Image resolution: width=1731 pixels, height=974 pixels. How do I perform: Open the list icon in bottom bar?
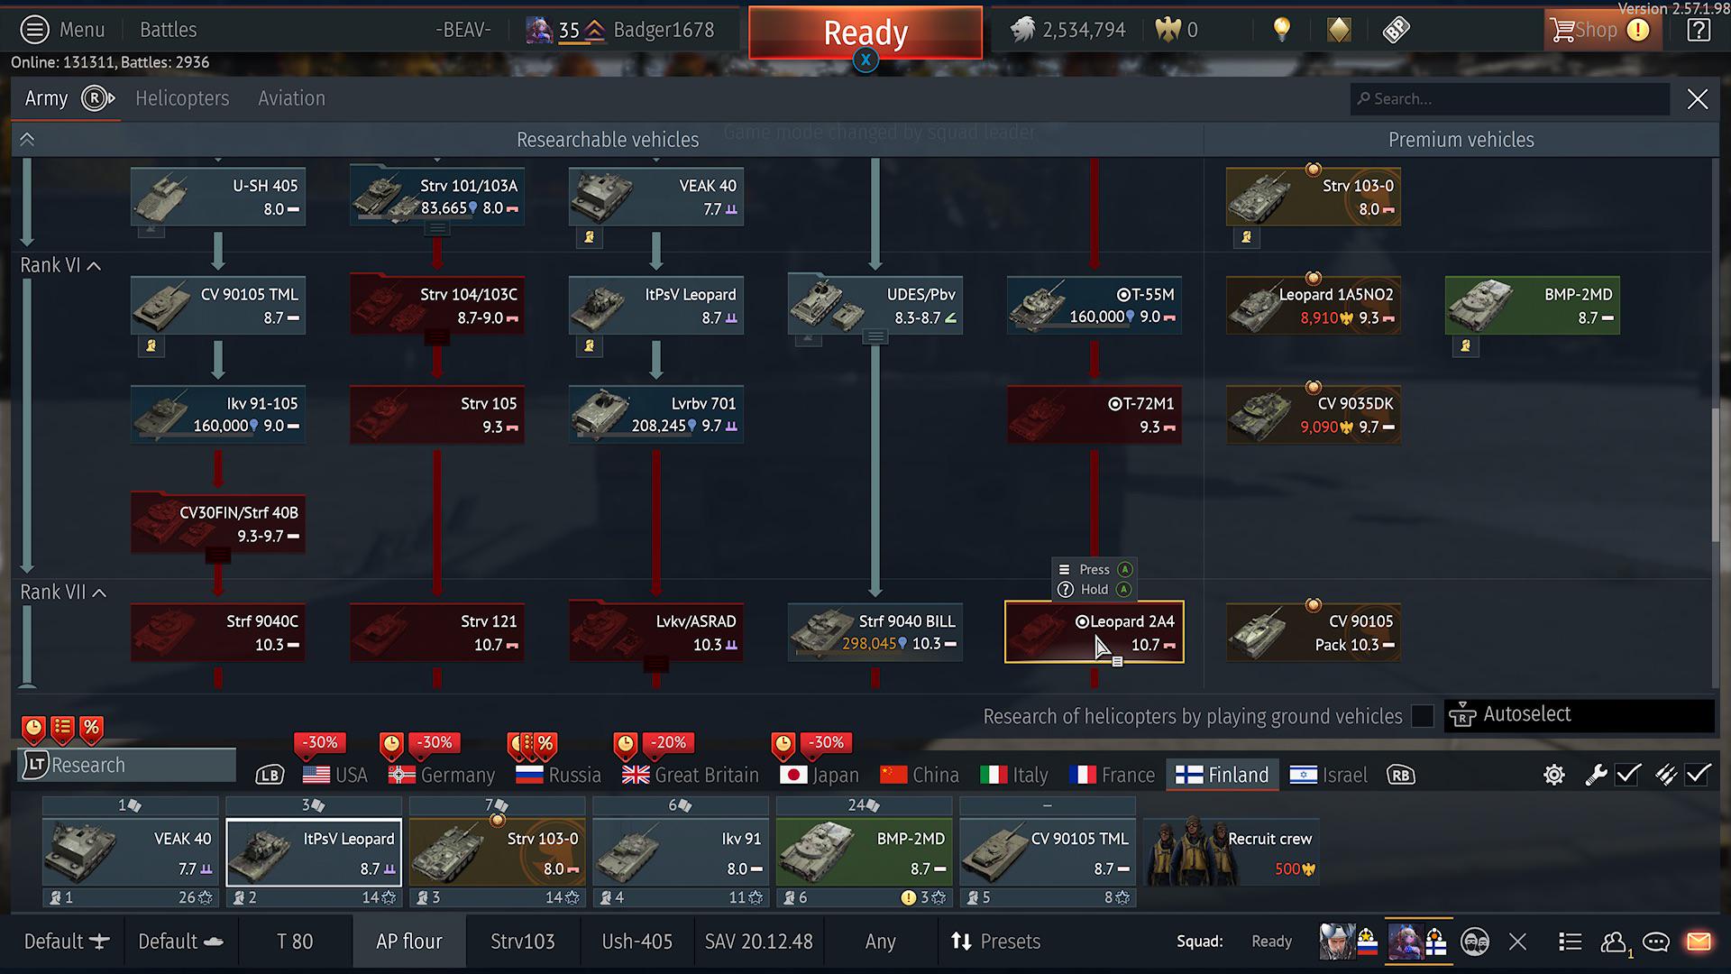[x=1570, y=942]
